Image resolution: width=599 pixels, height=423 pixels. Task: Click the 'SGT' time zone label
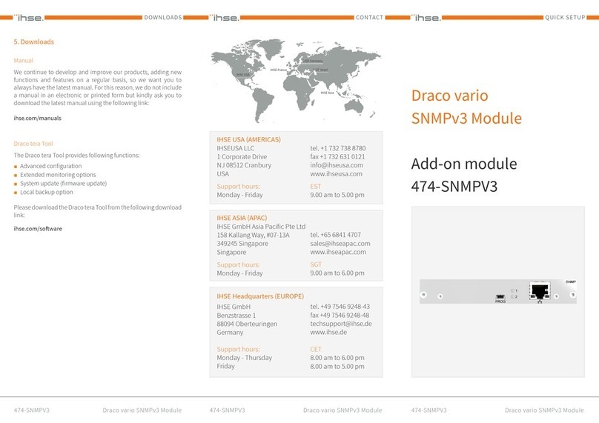(316, 264)
